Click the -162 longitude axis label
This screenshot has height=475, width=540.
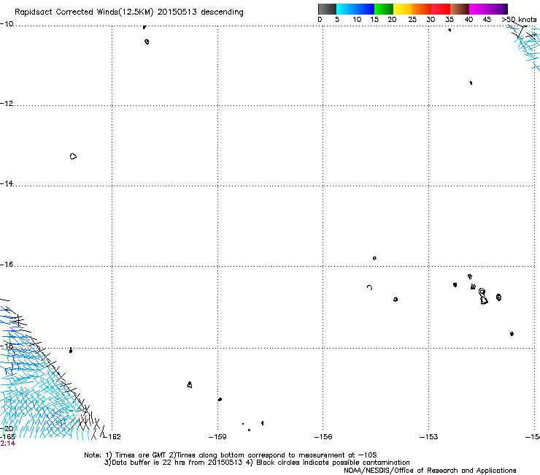pos(112,437)
